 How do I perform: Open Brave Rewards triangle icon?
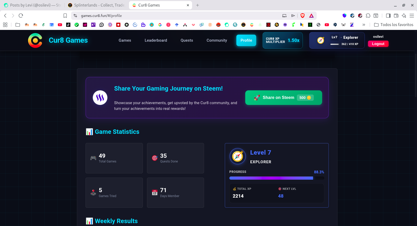[311, 16]
